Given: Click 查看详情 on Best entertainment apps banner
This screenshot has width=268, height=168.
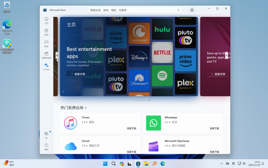Looking at the screenshot, I should [x=78, y=74].
